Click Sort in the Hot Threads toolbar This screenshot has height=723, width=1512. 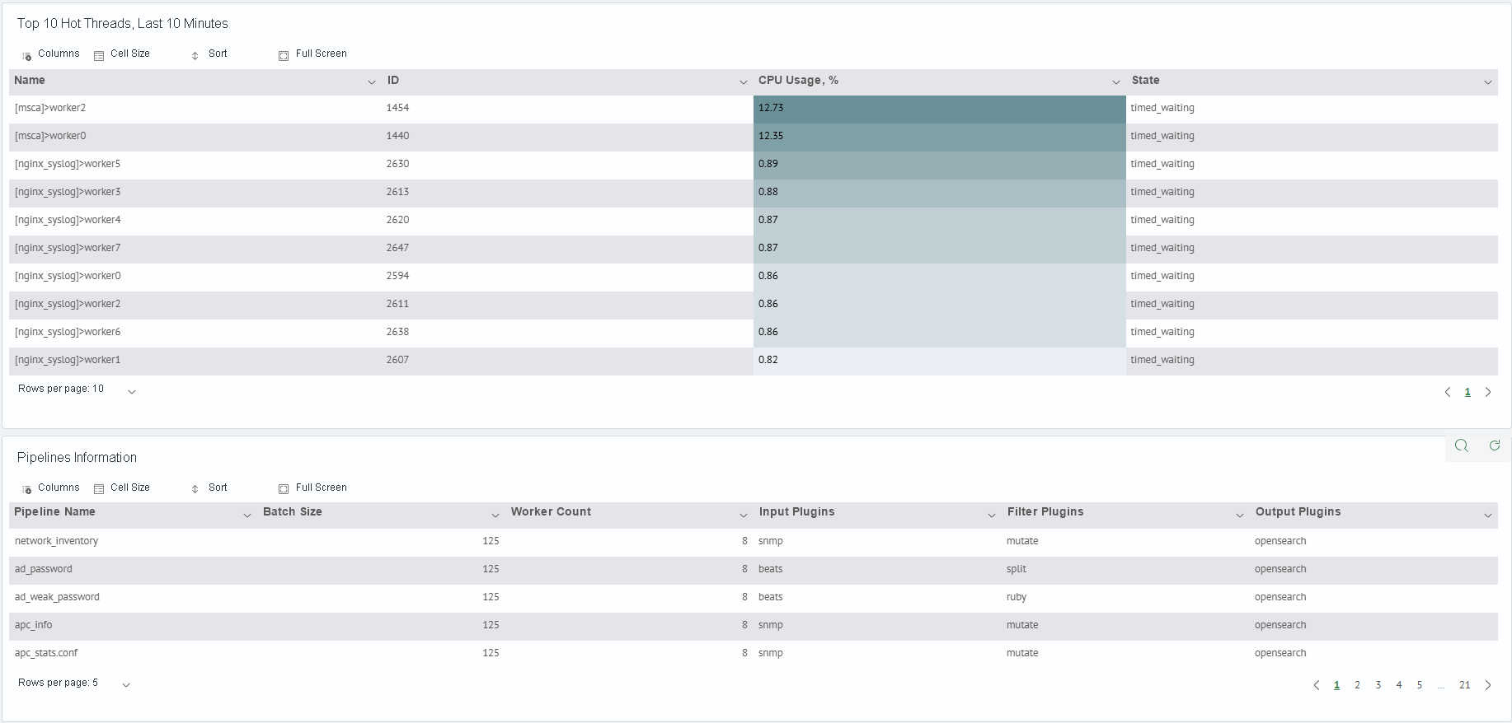(209, 54)
